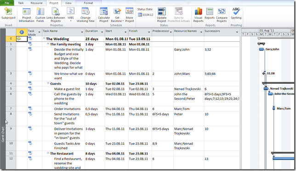Viewport: 296px width, 171px height.
Task: Click the Reports icon
Action: click(x=210, y=11)
